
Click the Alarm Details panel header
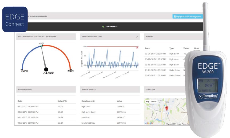(x=110, y=89)
